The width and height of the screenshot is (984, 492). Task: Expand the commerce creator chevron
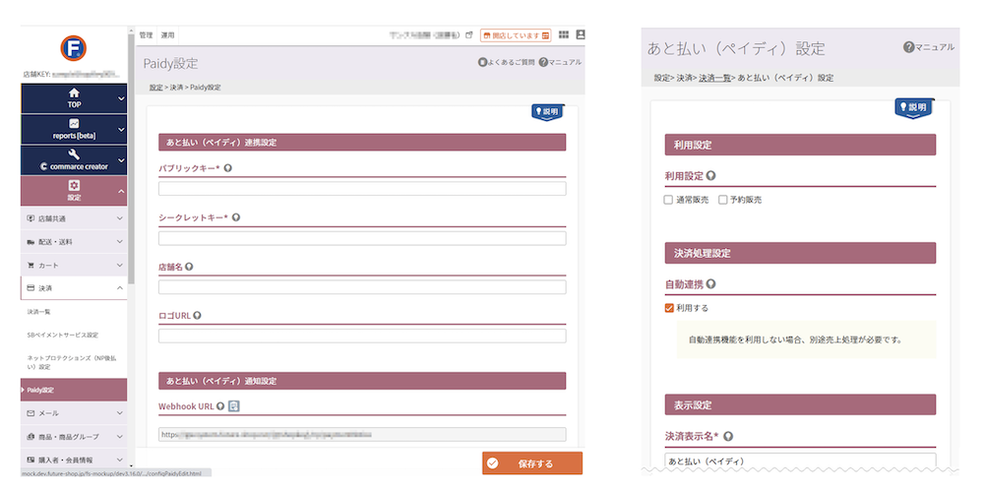pyautogui.click(x=121, y=160)
